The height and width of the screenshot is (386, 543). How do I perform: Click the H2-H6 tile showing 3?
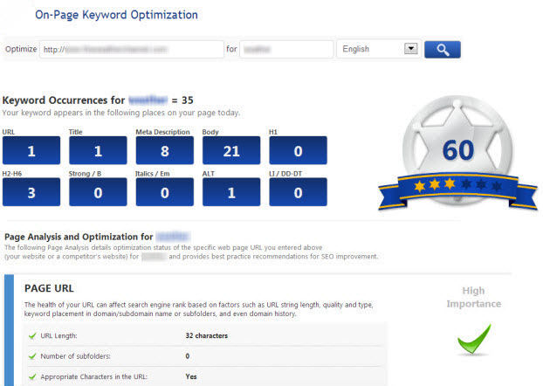coord(31,192)
